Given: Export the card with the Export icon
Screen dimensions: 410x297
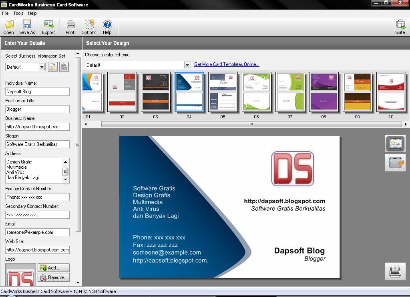Looking at the screenshot, I should coord(48,27).
